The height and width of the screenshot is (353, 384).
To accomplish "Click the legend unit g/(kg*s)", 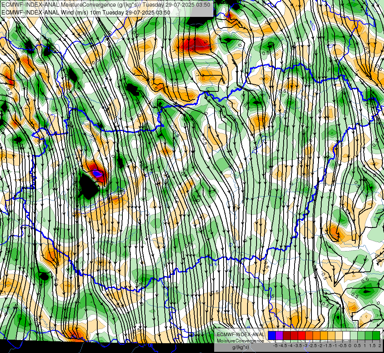I will click(x=240, y=348).
